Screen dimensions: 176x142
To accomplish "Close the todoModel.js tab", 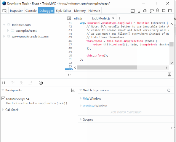I will [x=114, y=18].
